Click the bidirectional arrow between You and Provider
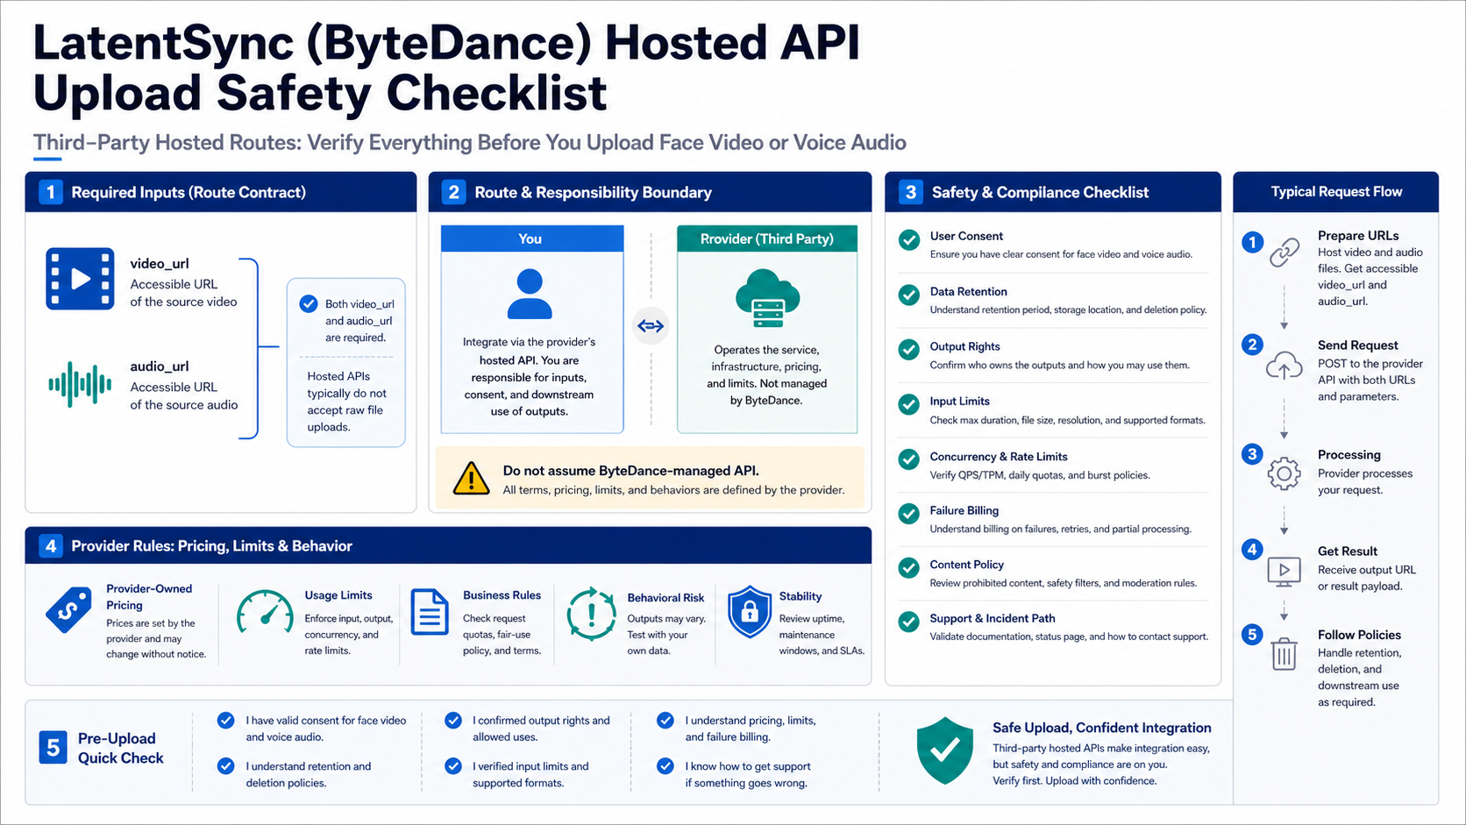The width and height of the screenshot is (1466, 825). (651, 326)
